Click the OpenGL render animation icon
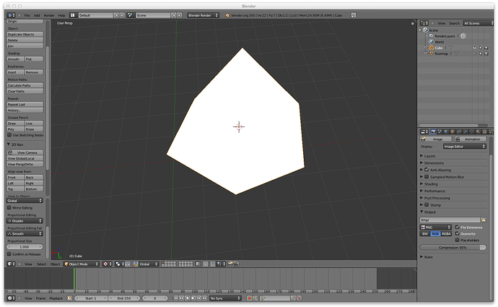 click(236, 264)
